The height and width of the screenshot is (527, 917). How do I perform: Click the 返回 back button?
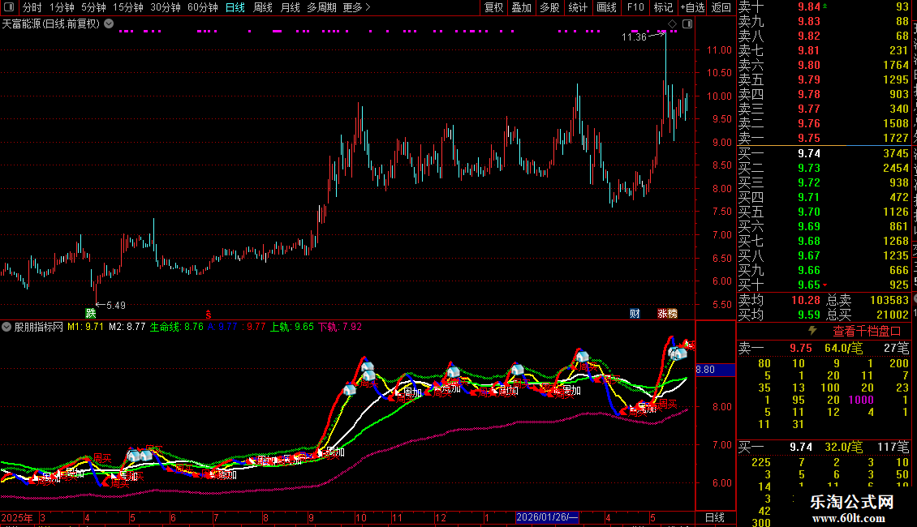pyautogui.click(x=721, y=7)
